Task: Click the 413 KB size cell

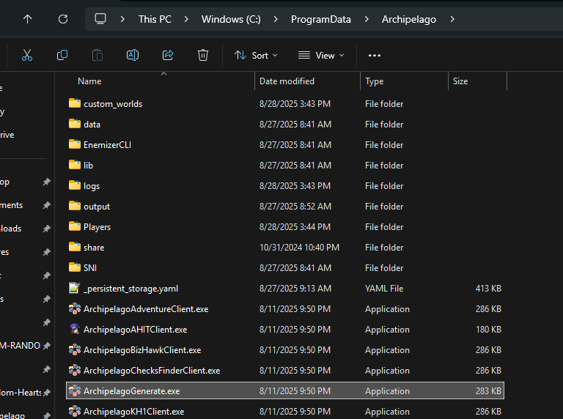Action: [488, 289]
